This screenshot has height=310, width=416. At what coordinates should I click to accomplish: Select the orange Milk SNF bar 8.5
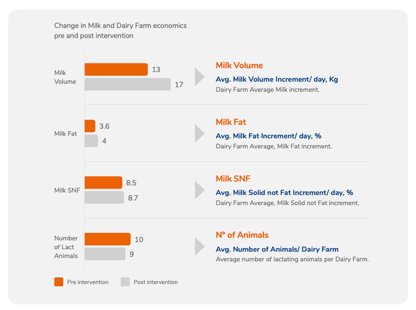103,183
